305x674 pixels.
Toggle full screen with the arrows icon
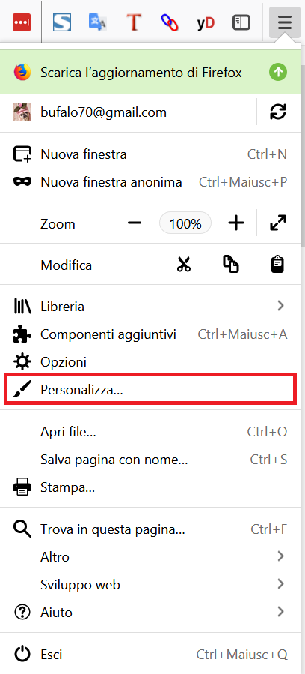click(278, 223)
